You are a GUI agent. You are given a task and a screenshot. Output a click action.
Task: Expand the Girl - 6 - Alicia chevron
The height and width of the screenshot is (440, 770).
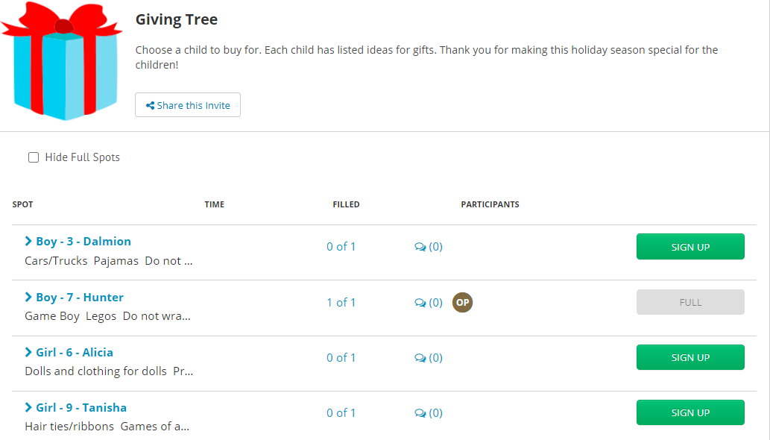(x=28, y=352)
